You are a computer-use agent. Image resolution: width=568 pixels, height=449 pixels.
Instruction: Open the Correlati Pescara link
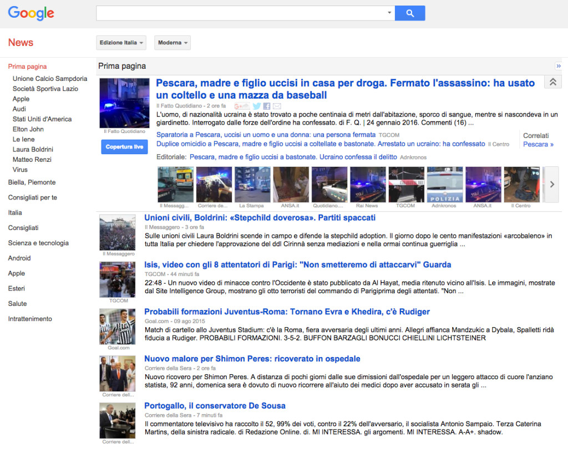click(x=537, y=144)
